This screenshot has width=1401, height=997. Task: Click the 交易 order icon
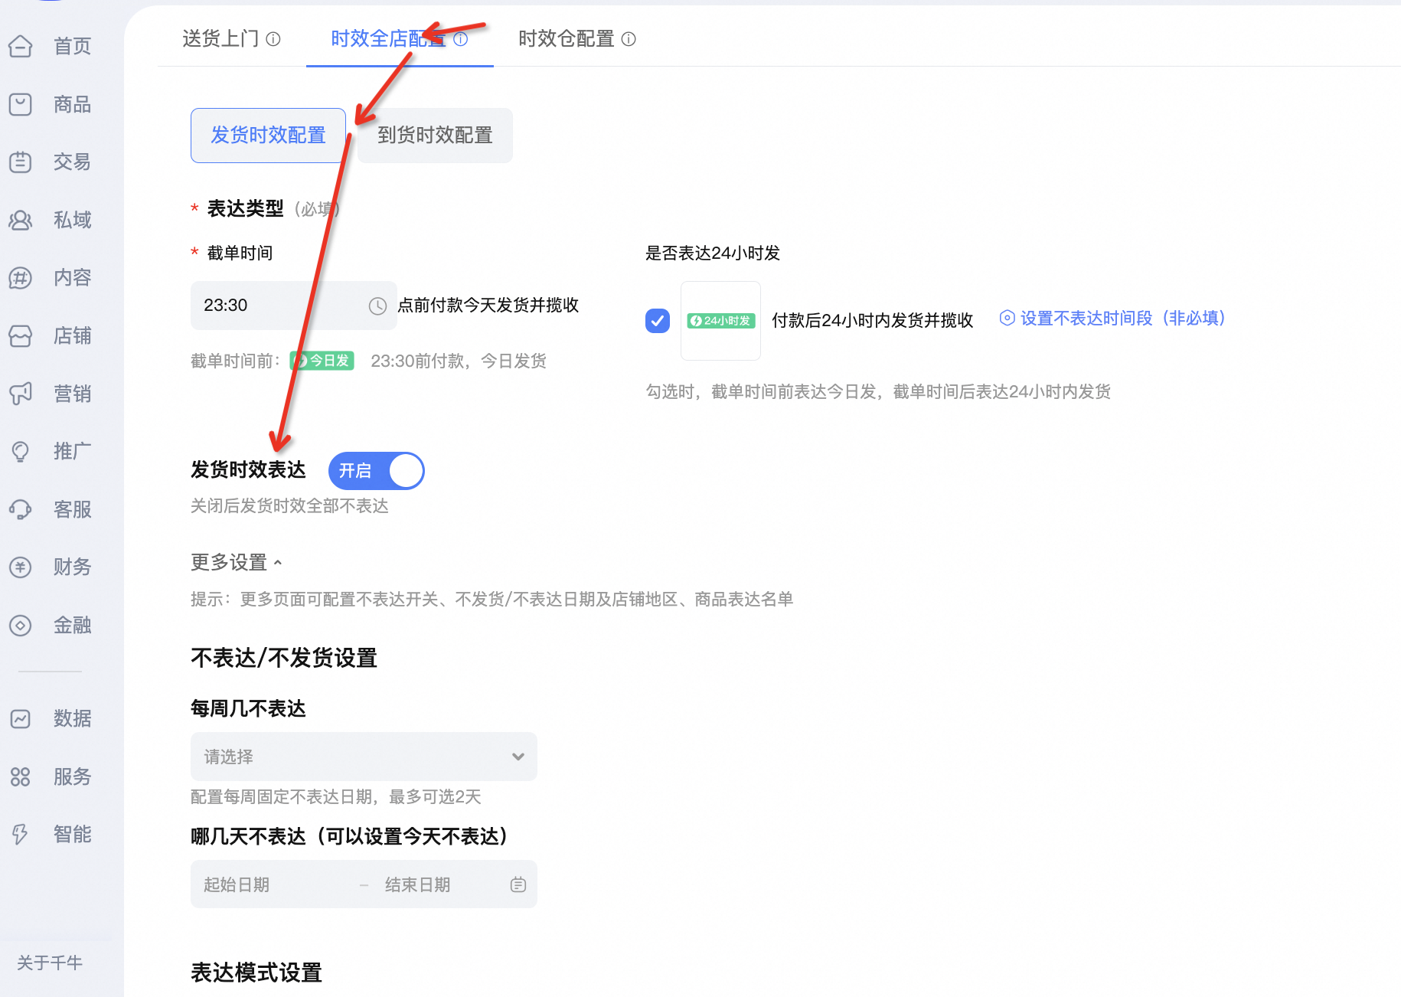click(x=21, y=162)
